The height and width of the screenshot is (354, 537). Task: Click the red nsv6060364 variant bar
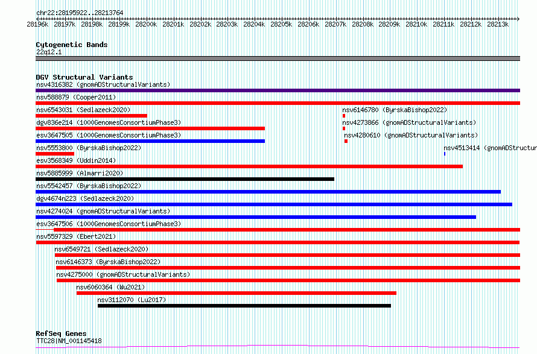pos(237,293)
